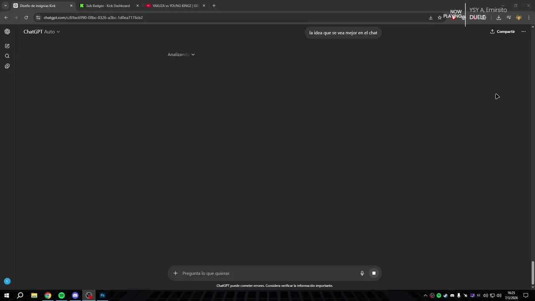Open Spotify from taskbar
The image size is (535, 301).
[61, 296]
